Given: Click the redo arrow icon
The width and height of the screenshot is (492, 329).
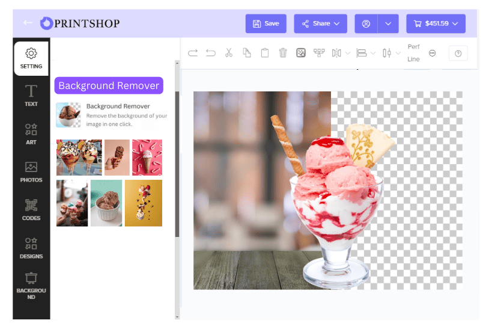Looking at the screenshot, I should (193, 53).
